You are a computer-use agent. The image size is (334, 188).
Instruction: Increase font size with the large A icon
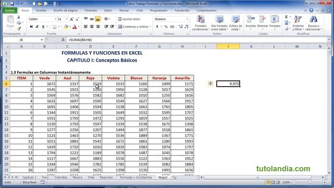(x=71, y=19)
